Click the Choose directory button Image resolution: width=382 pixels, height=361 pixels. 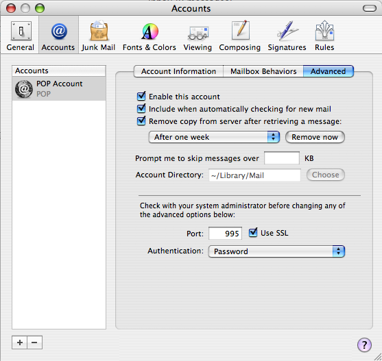[x=326, y=175]
